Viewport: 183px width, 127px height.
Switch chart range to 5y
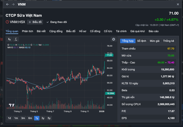[x=49, y=118]
